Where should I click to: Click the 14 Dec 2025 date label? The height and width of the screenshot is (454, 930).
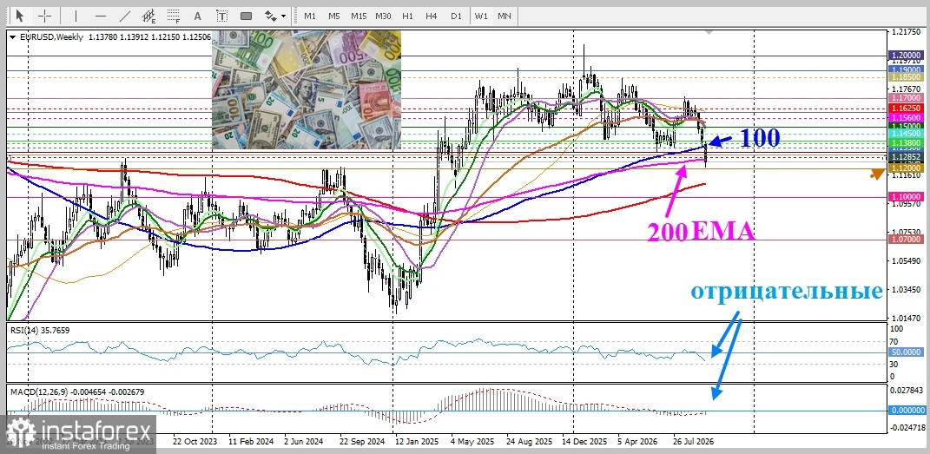(584, 442)
